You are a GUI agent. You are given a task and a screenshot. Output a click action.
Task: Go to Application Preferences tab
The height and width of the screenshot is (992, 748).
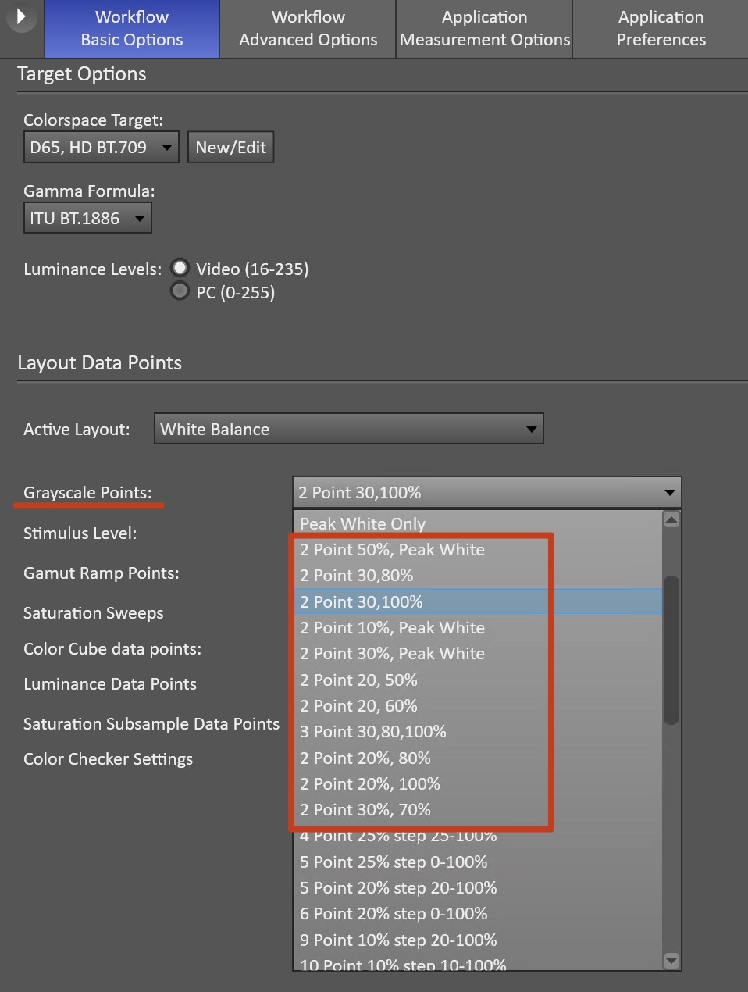click(661, 29)
